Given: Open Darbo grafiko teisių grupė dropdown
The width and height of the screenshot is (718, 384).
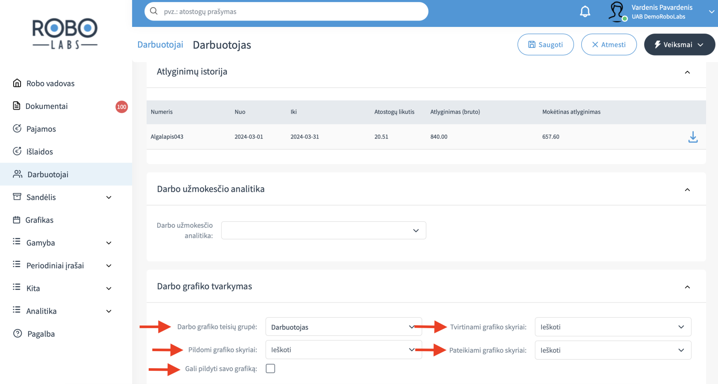Looking at the screenshot, I should tap(344, 327).
